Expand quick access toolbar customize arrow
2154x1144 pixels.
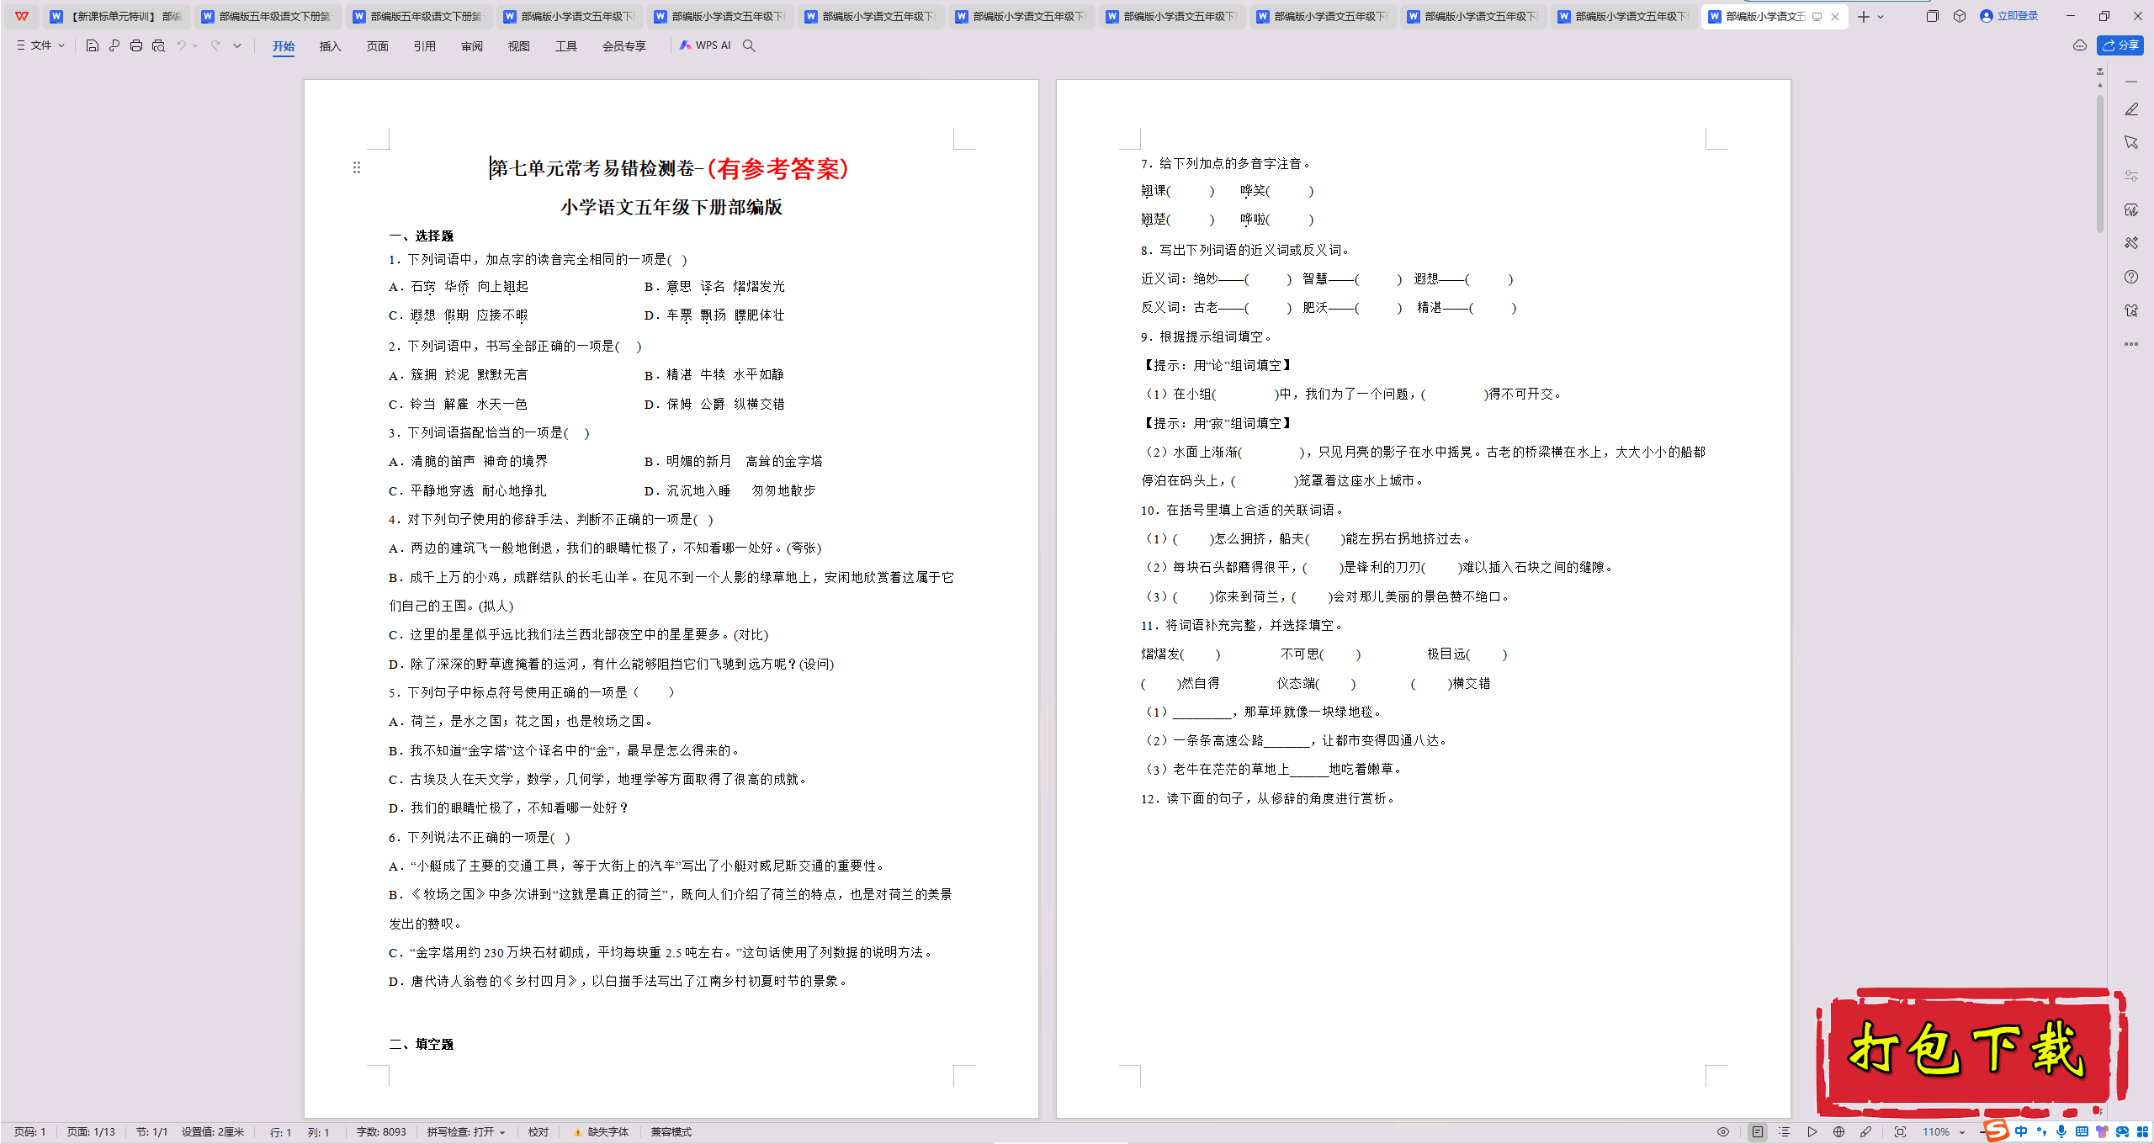pyautogui.click(x=237, y=45)
